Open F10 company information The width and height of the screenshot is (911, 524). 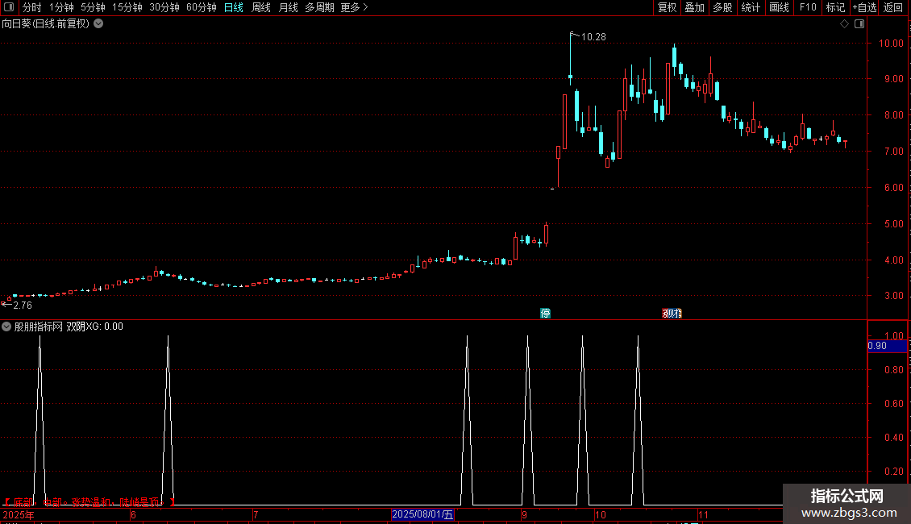coord(808,7)
